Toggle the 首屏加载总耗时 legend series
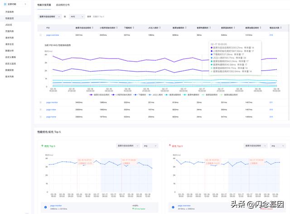Image resolution: width=290 pixels, height=214 pixels. coord(228,95)
